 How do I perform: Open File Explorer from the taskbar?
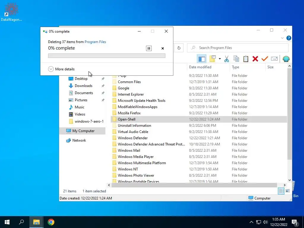(x=36, y=222)
